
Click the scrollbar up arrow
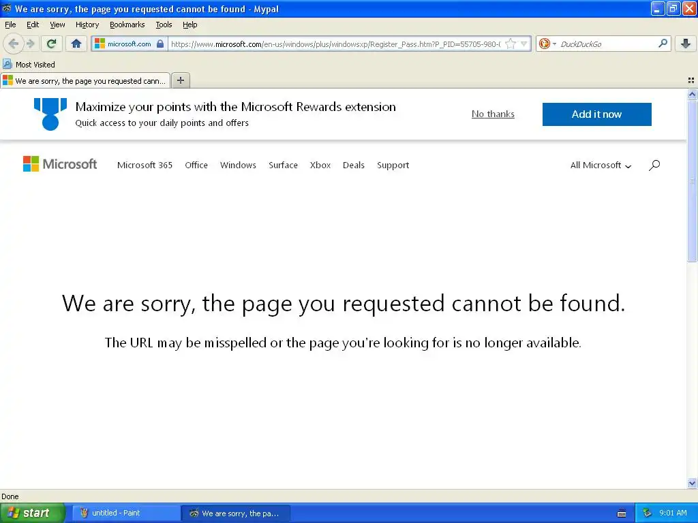(692, 94)
